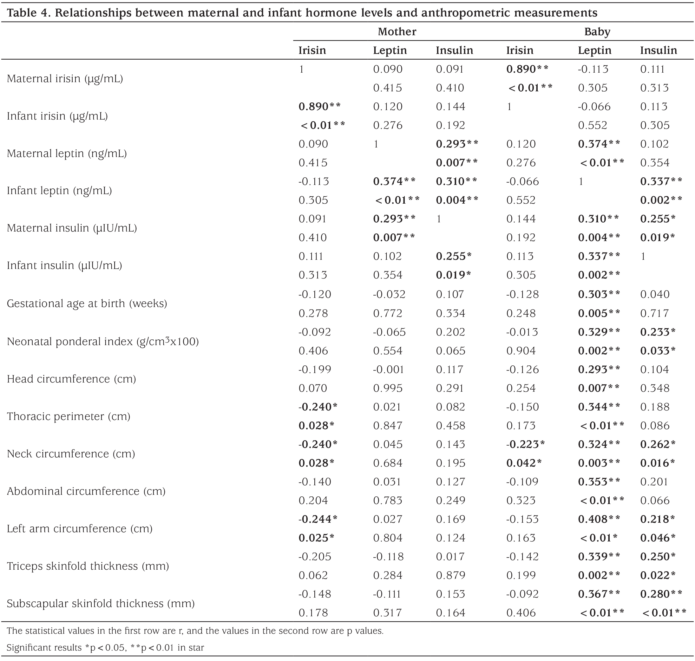695x661 pixels.
Task: Click the 'Abdominal circumference (cm)' row label
Action: (86, 491)
